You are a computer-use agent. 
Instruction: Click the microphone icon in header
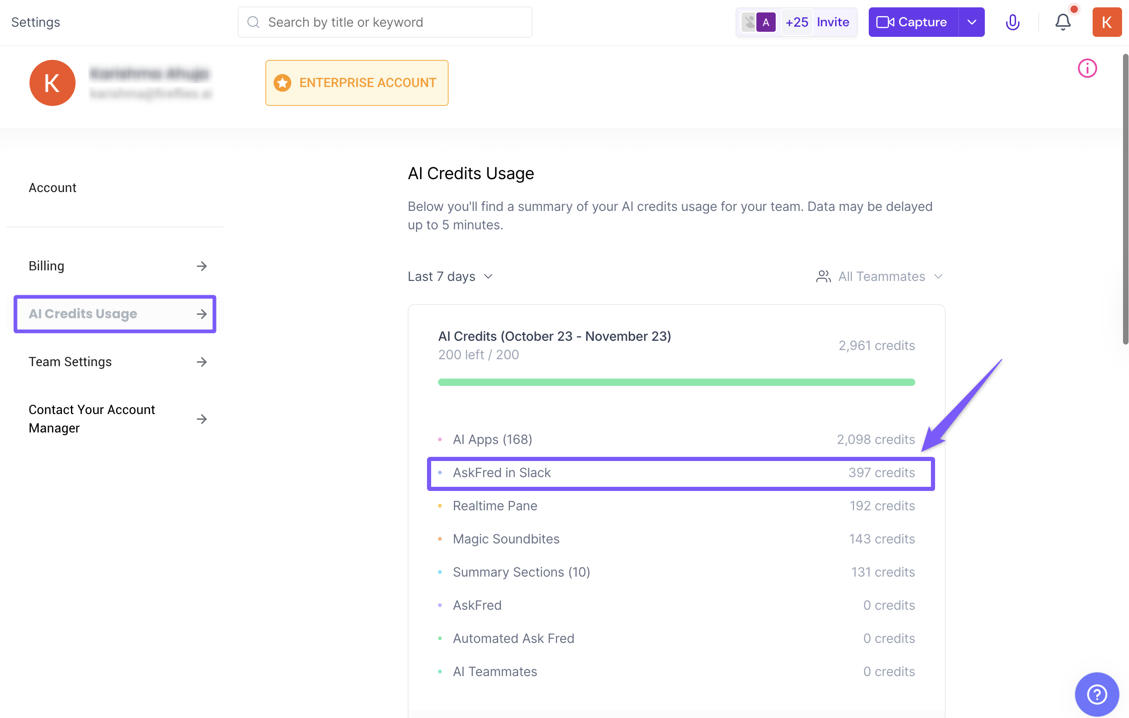point(1012,22)
